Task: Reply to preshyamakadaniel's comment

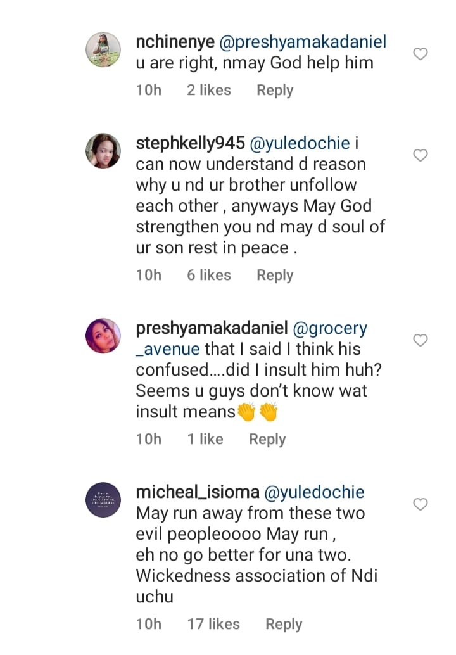Action: point(267,439)
